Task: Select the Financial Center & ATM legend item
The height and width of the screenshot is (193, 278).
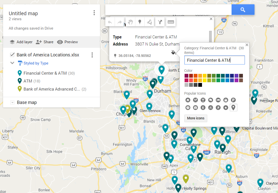Action: point(46,73)
